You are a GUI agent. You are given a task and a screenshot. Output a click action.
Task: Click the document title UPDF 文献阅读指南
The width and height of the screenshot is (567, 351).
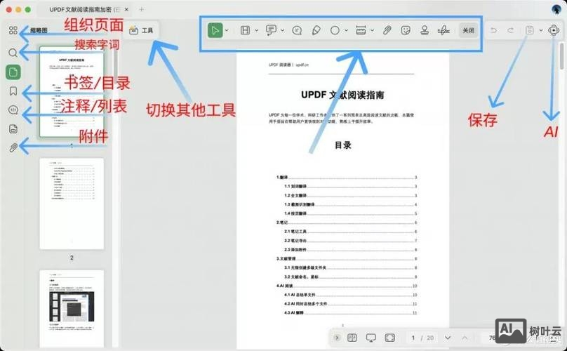(x=342, y=95)
